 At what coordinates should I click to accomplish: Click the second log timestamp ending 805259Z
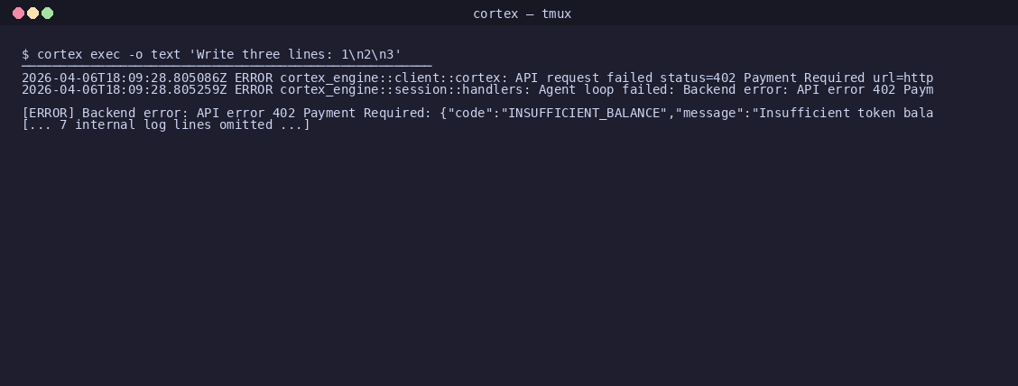(x=124, y=89)
